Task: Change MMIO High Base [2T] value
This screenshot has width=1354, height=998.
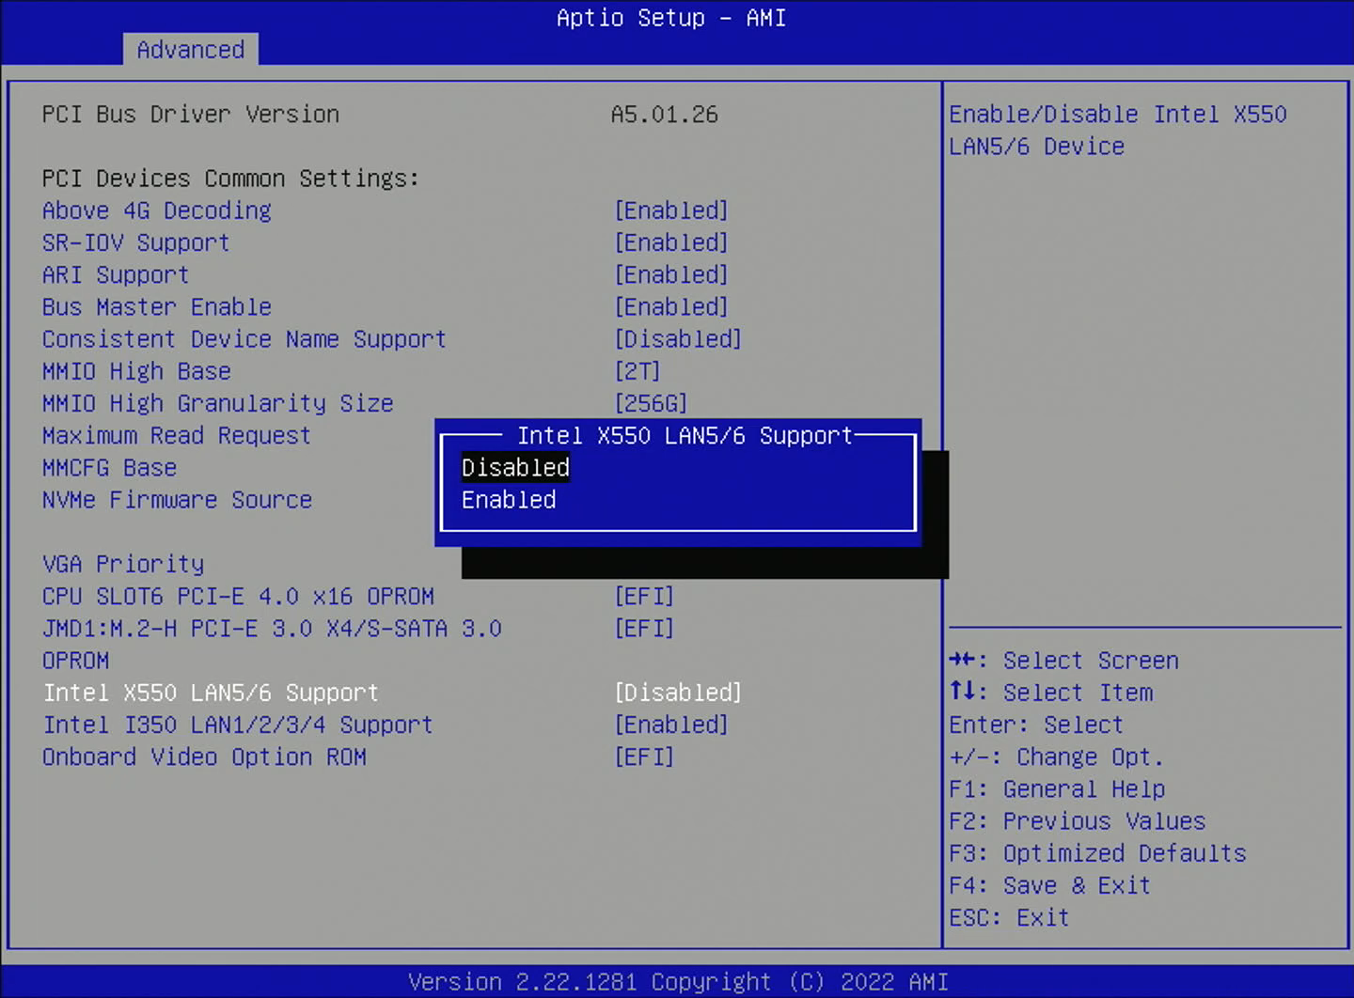Action: pos(638,371)
